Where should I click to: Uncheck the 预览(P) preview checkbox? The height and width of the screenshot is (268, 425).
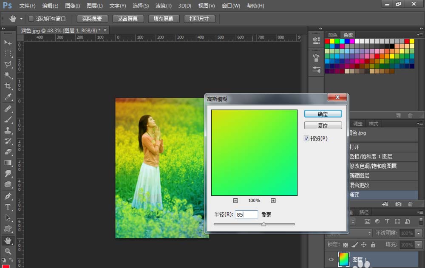coord(306,138)
